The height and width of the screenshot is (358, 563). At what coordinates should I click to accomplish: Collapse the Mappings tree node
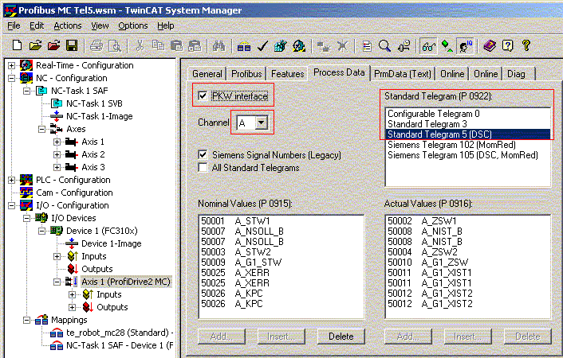[x=26, y=320]
